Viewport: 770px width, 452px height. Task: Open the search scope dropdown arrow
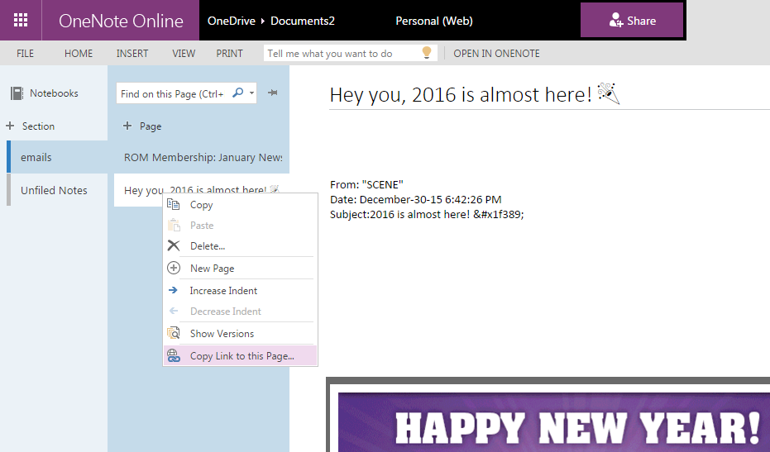pyautogui.click(x=251, y=93)
